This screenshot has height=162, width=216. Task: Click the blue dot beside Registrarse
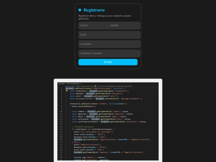coord(80,10)
